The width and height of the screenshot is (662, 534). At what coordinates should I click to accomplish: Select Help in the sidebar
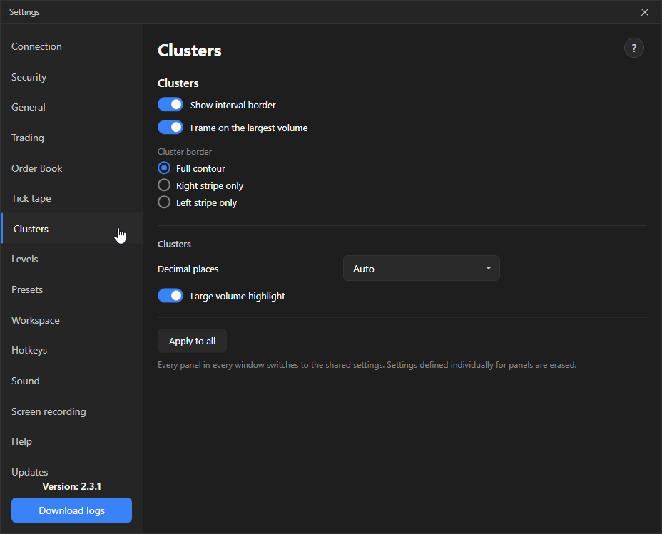click(x=72, y=441)
